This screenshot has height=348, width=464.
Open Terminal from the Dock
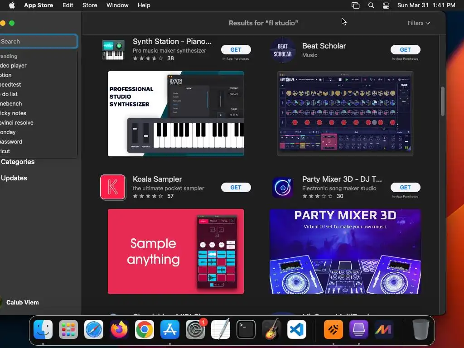pyautogui.click(x=246, y=329)
